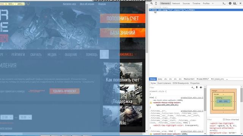Open the Timeline tab
This screenshot has height=136, width=243.
click(x=196, y=3)
